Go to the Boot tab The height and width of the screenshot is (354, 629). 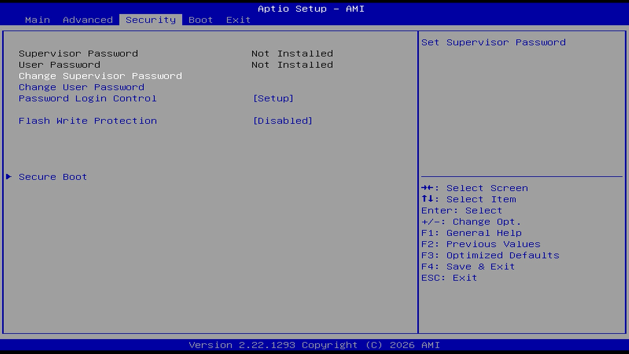coord(201,20)
